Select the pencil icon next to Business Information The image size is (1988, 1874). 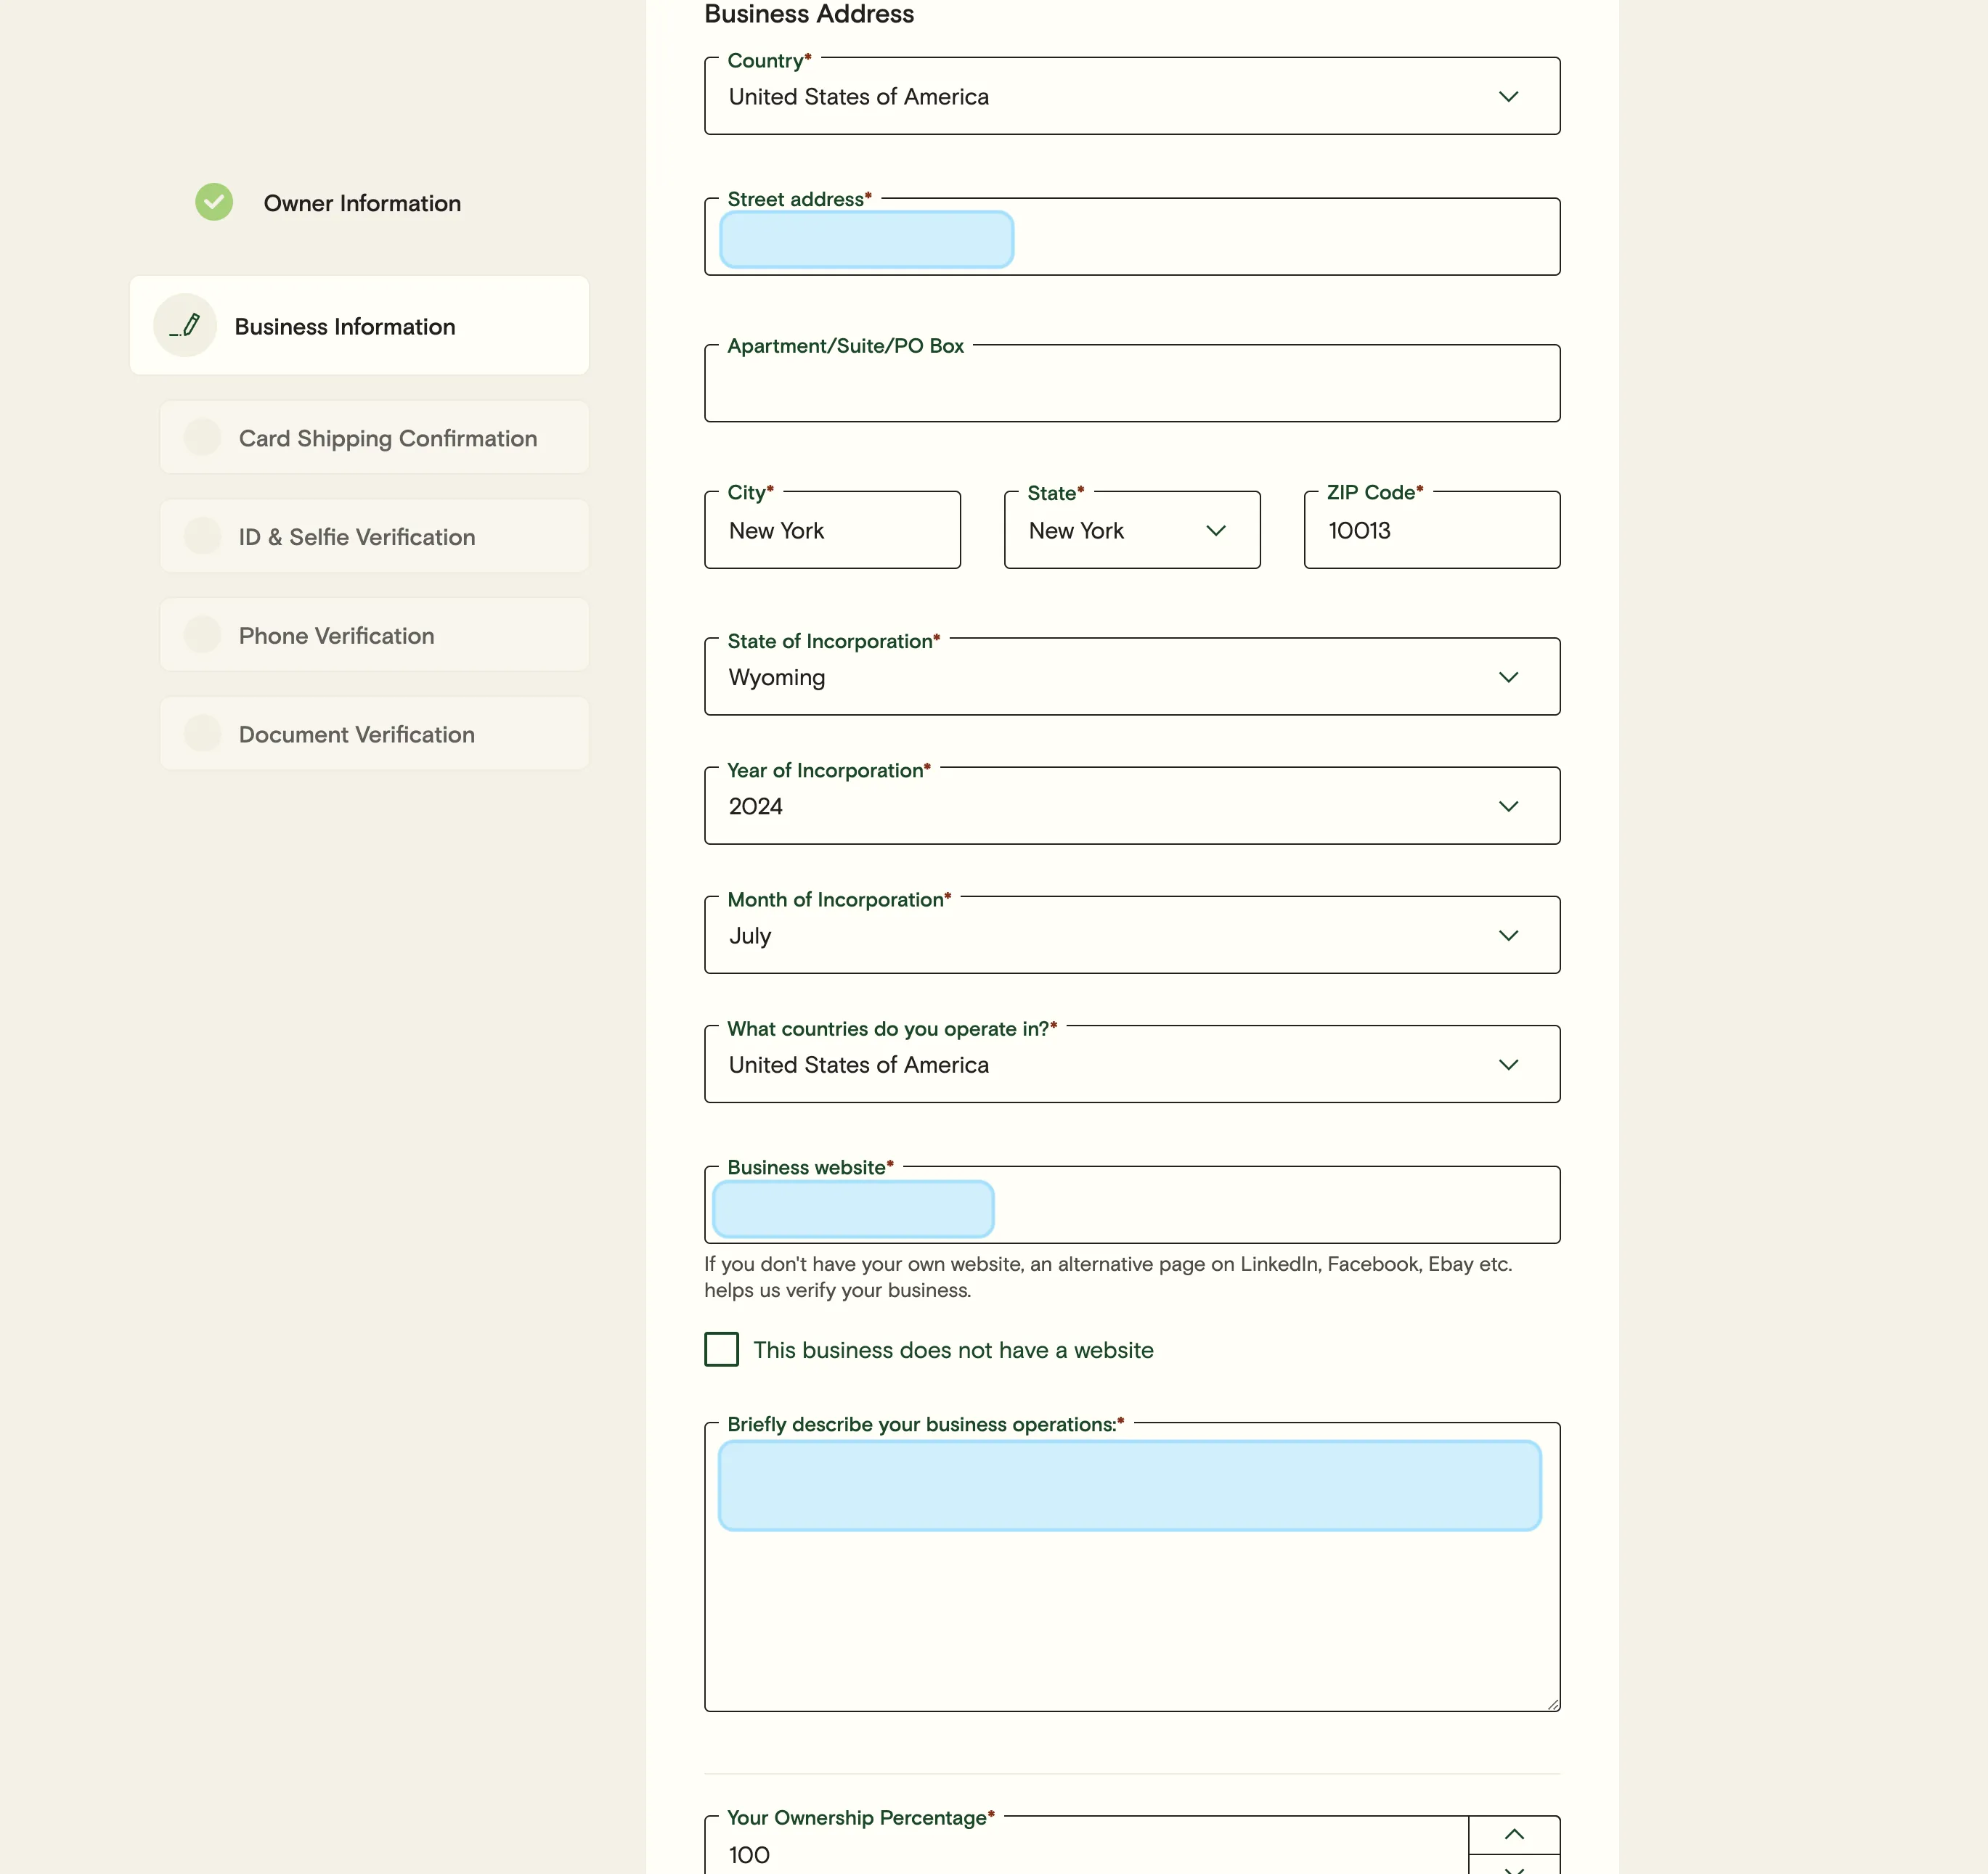coord(185,325)
